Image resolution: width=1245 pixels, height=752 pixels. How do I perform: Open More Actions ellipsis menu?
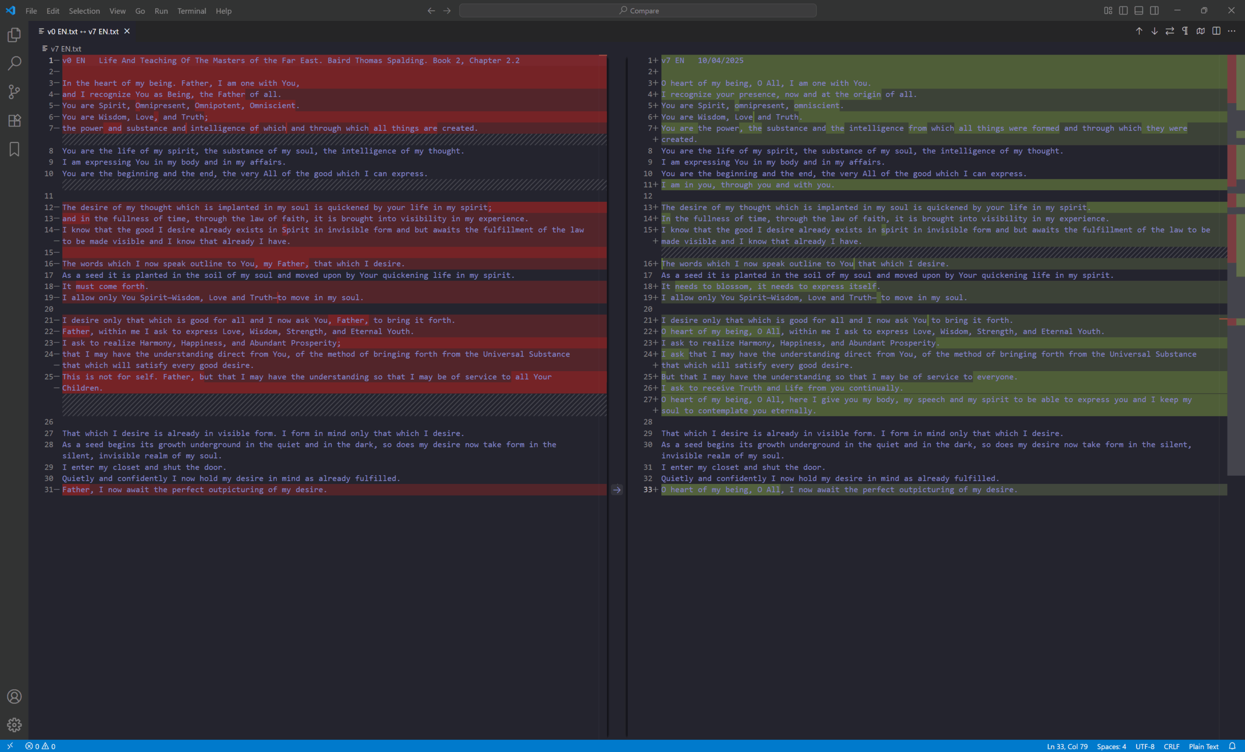tap(1232, 31)
